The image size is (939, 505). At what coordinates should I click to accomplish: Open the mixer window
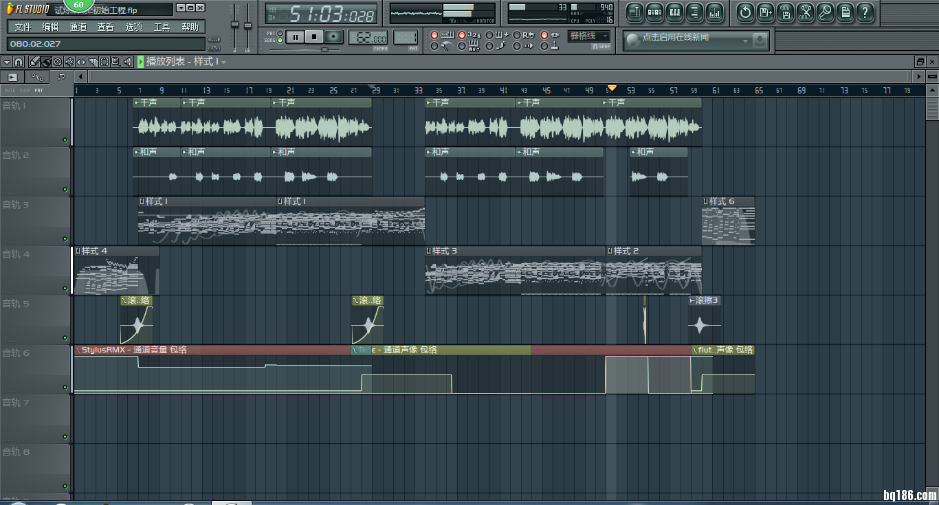714,12
